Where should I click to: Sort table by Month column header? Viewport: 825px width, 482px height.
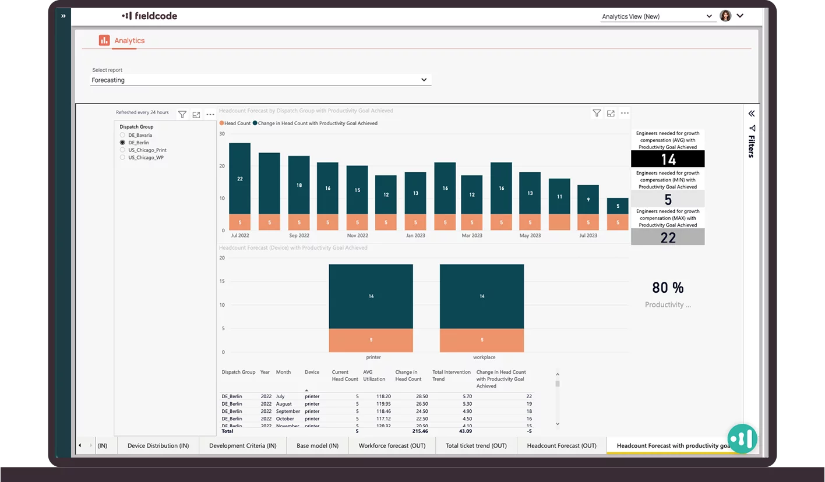pos(283,372)
